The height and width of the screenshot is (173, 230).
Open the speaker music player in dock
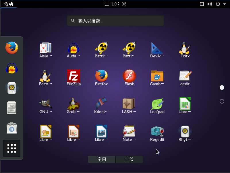(x=12, y=88)
